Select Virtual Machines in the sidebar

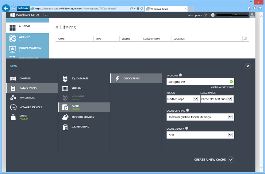(28, 49)
